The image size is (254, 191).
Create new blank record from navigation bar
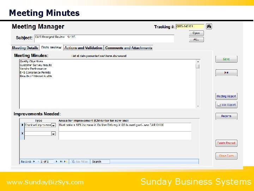pyautogui.click(x=66, y=162)
